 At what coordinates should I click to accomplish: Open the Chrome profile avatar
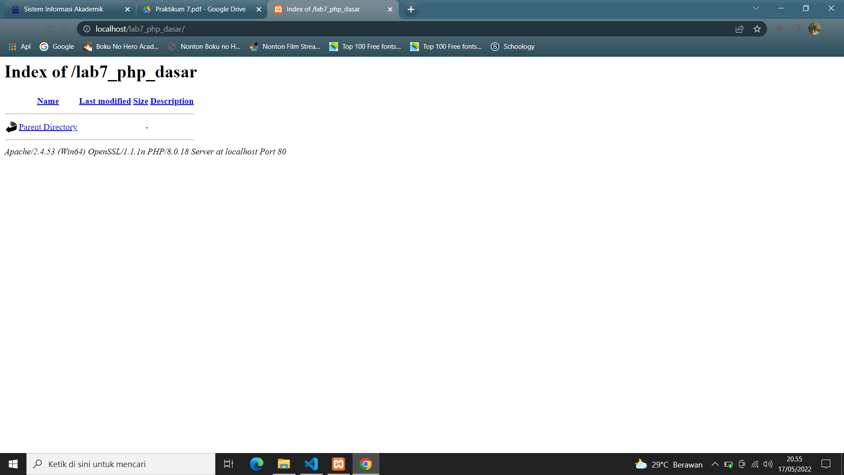815,29
